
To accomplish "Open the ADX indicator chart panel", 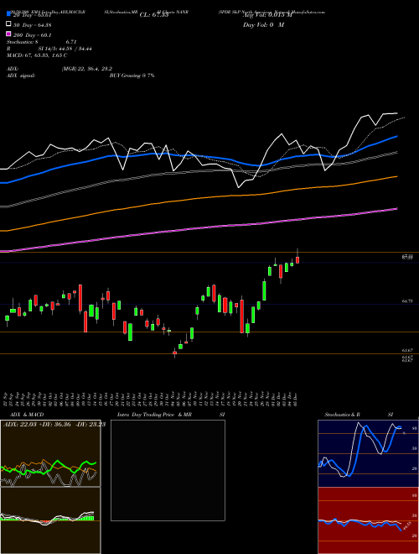I will 50,453.
